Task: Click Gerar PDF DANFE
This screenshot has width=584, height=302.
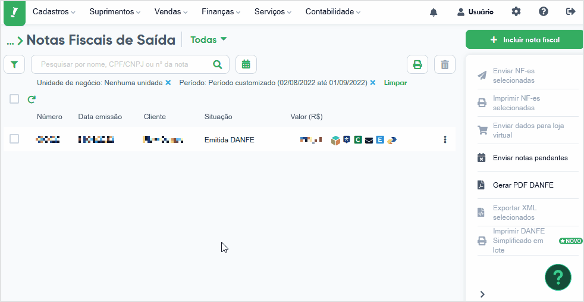Action: point(528,185)
